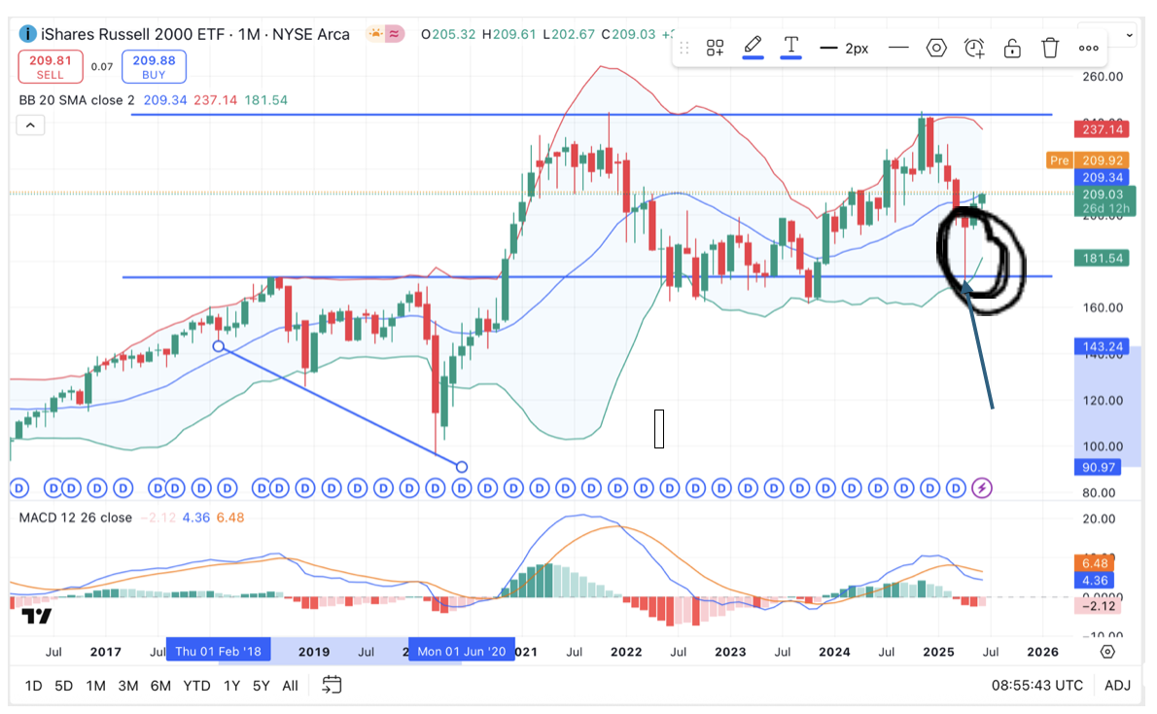Expand the top-right chevron dropdown
This screenshot has width=1157, height=714.
pos(1129,35)
